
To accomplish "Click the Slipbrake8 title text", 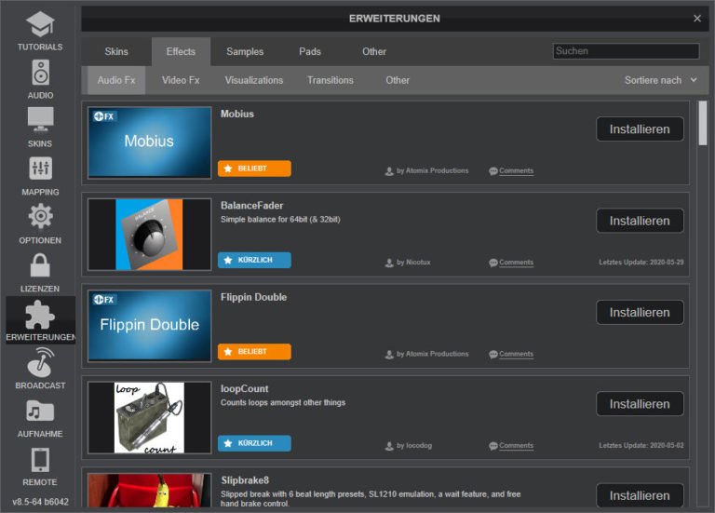I will click(245, 480).
